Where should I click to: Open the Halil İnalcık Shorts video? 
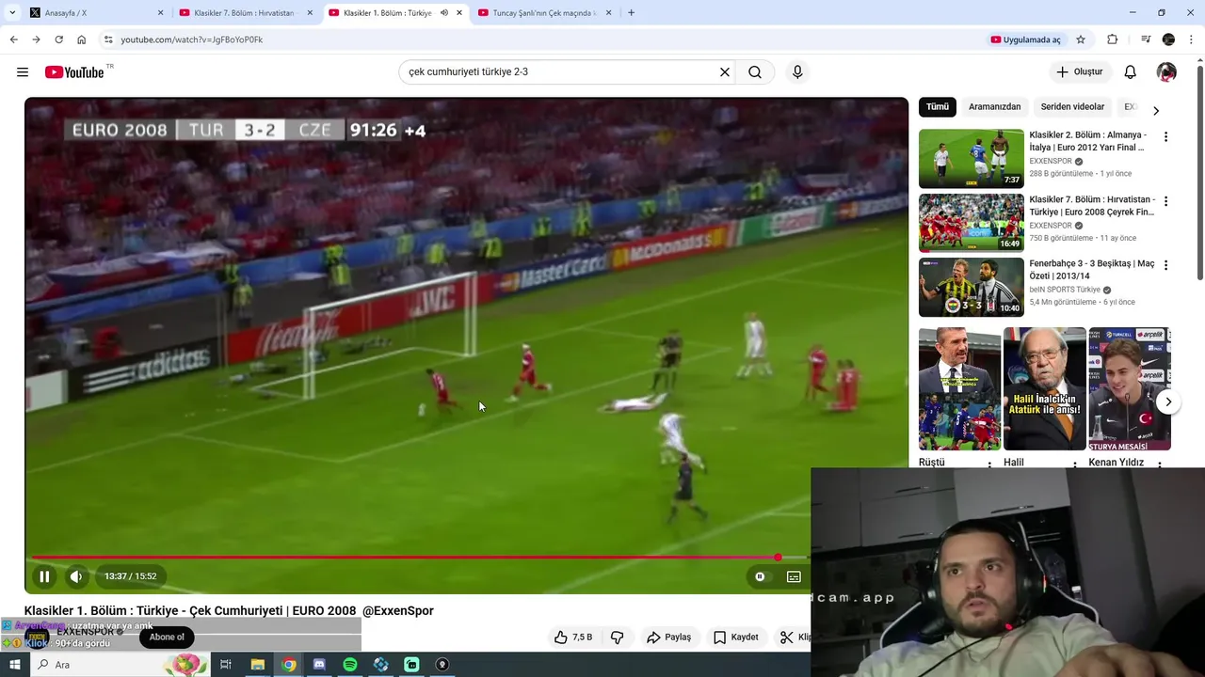coord(1044,388)
